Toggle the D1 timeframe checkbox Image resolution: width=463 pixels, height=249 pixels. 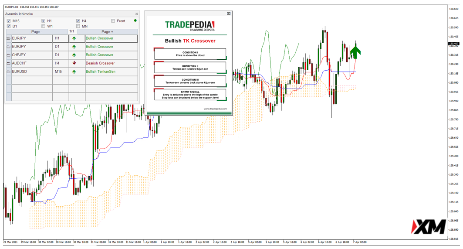(x=9, y=26)
